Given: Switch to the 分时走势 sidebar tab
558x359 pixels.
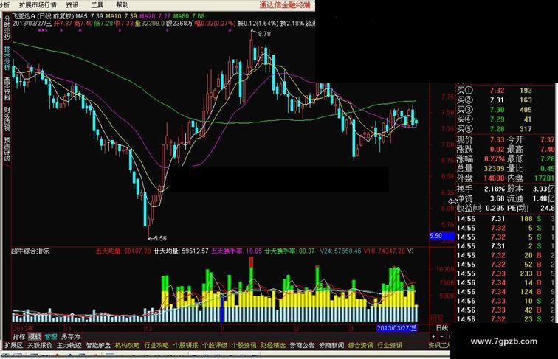Looking at the screenshot, I should pyautogui.click(x=7, y=27).
